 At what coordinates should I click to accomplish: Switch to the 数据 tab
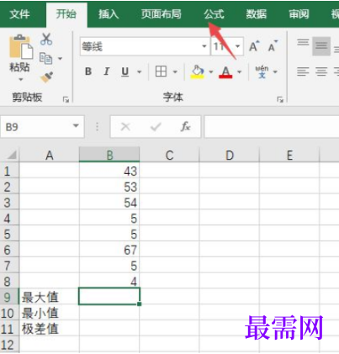click(257, 14)
